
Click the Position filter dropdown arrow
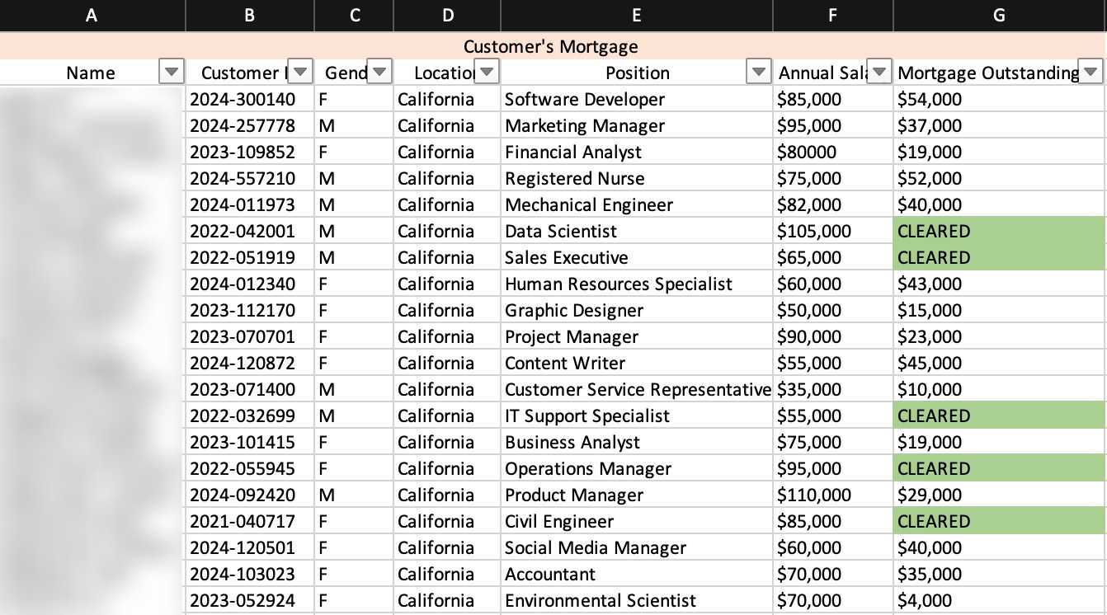(758, 73)
